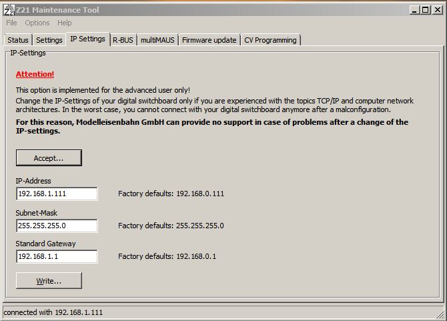The image size is (447, 321).
Task: Open the multiMAUS tab
Action: coord(157,40)
